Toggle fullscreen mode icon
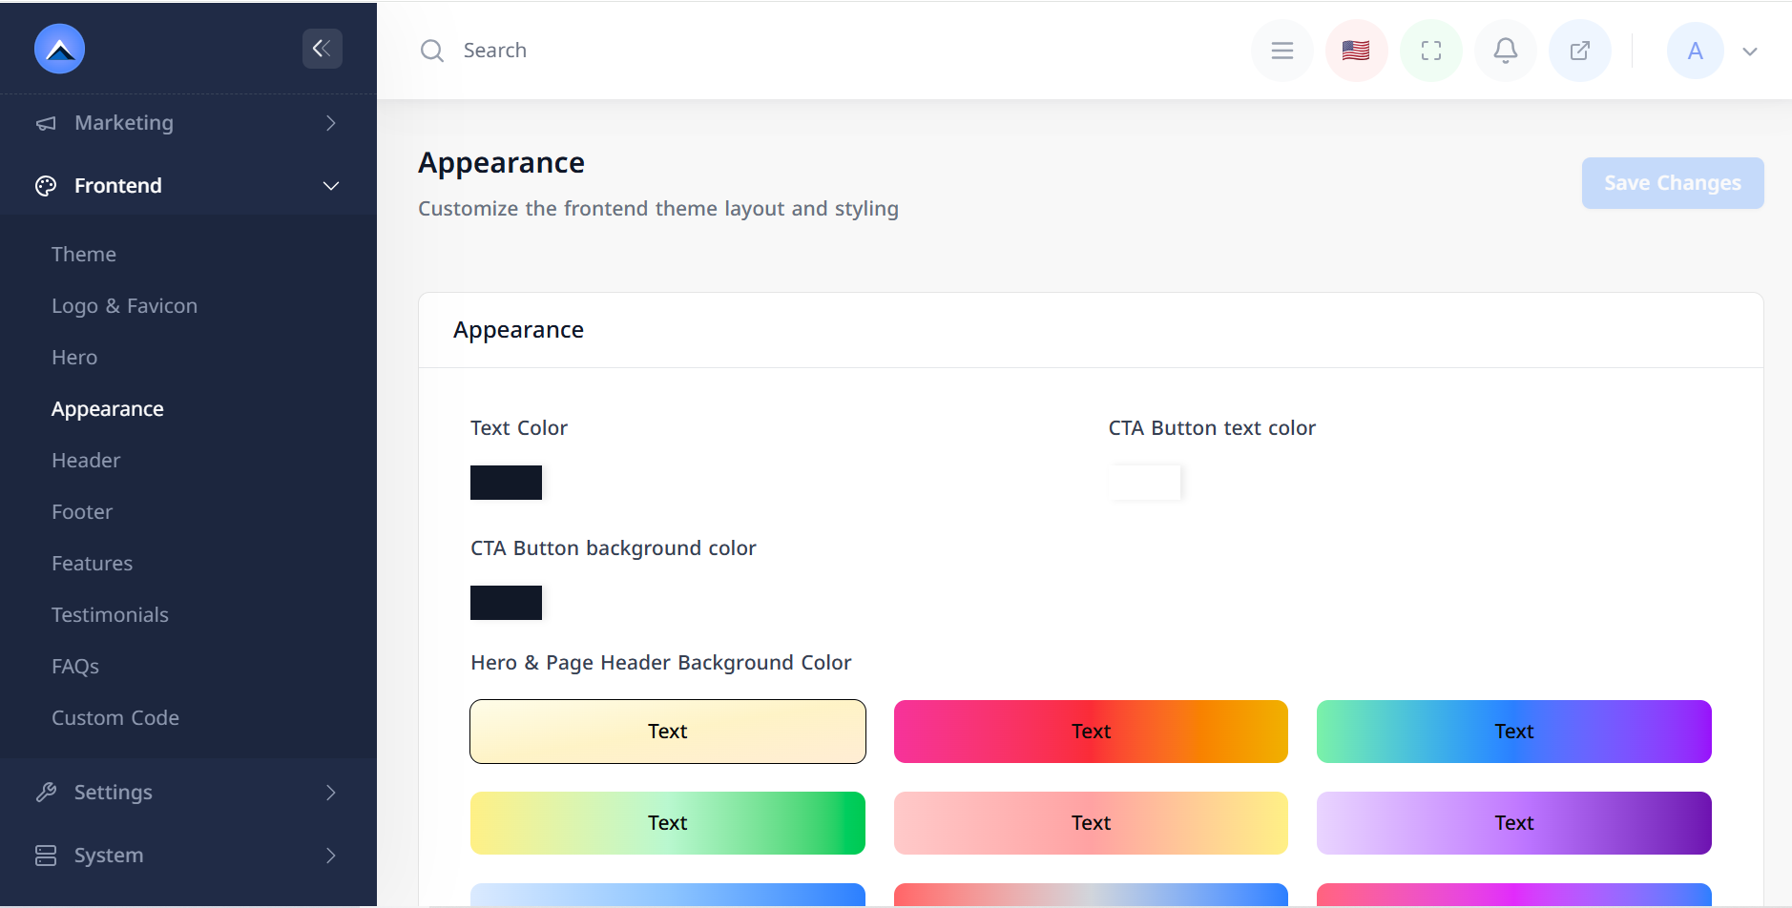The height and width of the screenshot is (908, 1792). click(1430, 51)
